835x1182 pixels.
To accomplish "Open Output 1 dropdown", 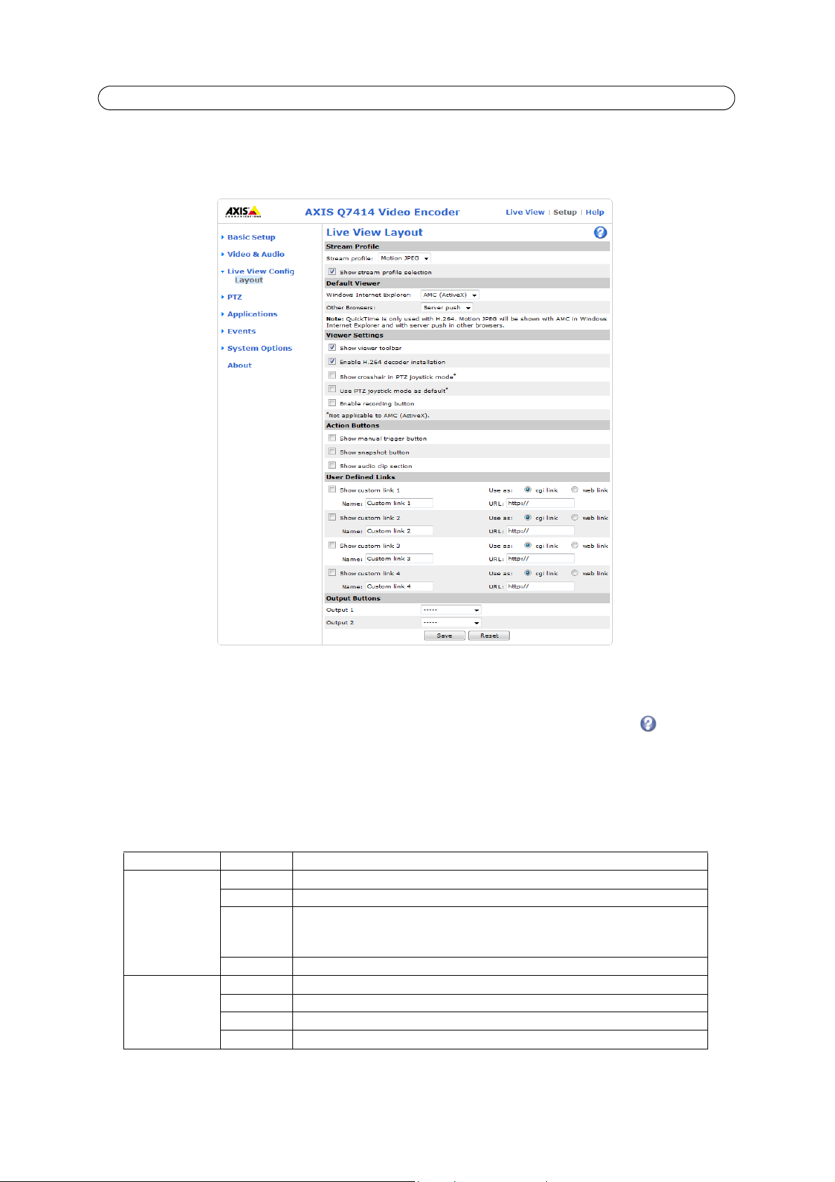I will coord(451,610).
